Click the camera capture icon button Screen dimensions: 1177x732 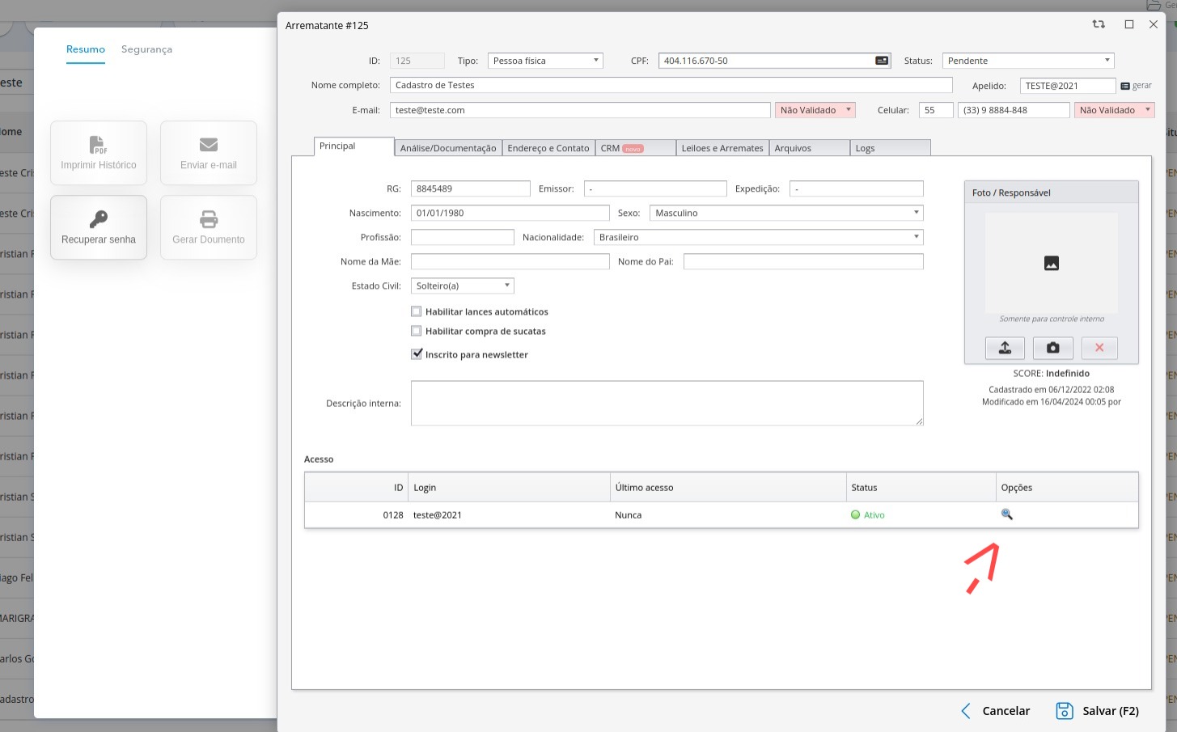[1052, 348]
